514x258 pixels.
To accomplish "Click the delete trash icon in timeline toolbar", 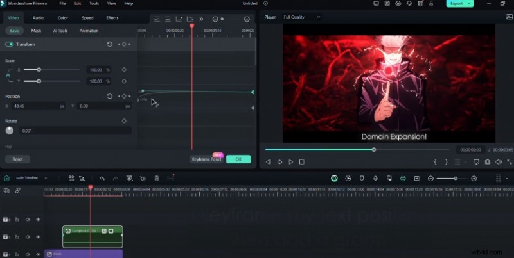I will pos(157,178).
